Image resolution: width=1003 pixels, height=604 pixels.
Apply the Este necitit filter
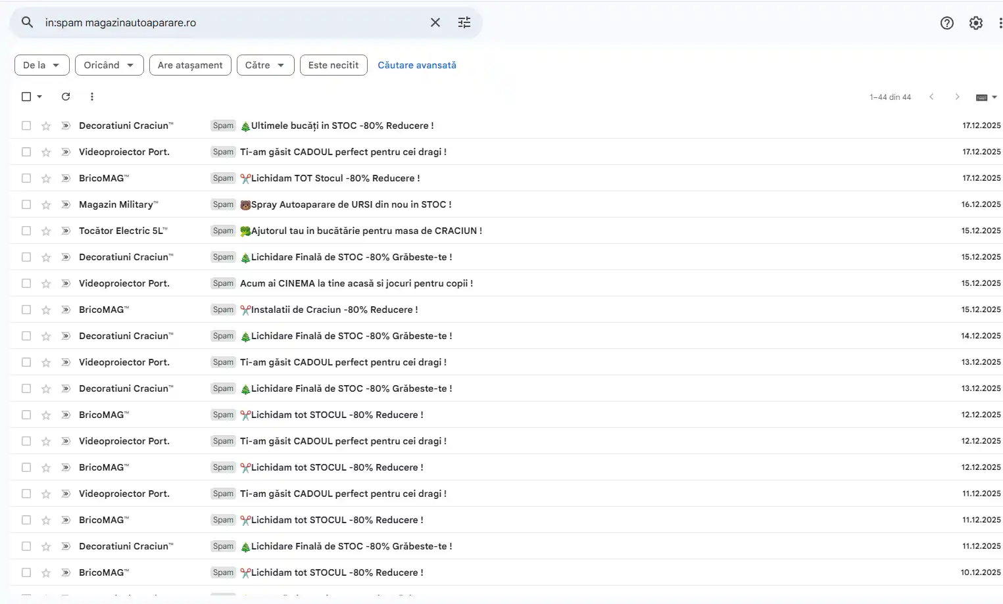pyautogui.click(x=333, y=65)
